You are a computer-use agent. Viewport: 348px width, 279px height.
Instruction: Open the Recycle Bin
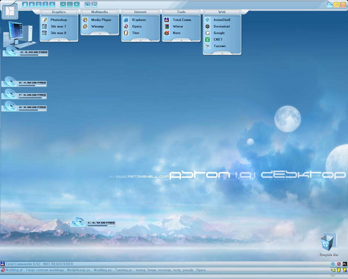(327, 243)
